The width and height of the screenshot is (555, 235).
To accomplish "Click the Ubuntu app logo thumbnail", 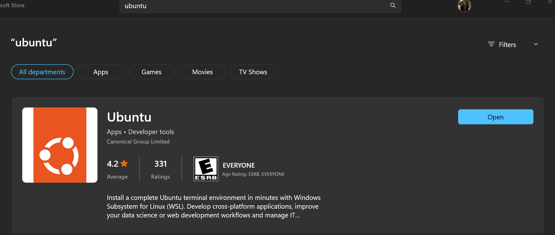I will [x=60, y=145].
